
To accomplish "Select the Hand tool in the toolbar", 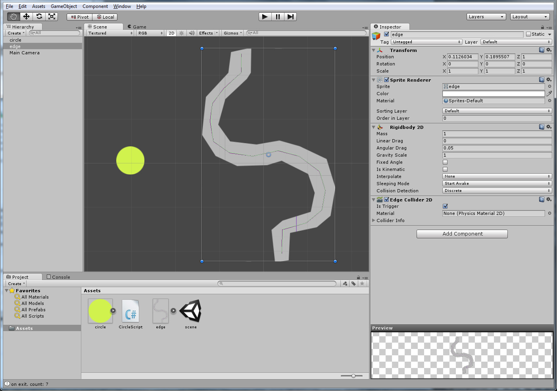I will (13, 17).
